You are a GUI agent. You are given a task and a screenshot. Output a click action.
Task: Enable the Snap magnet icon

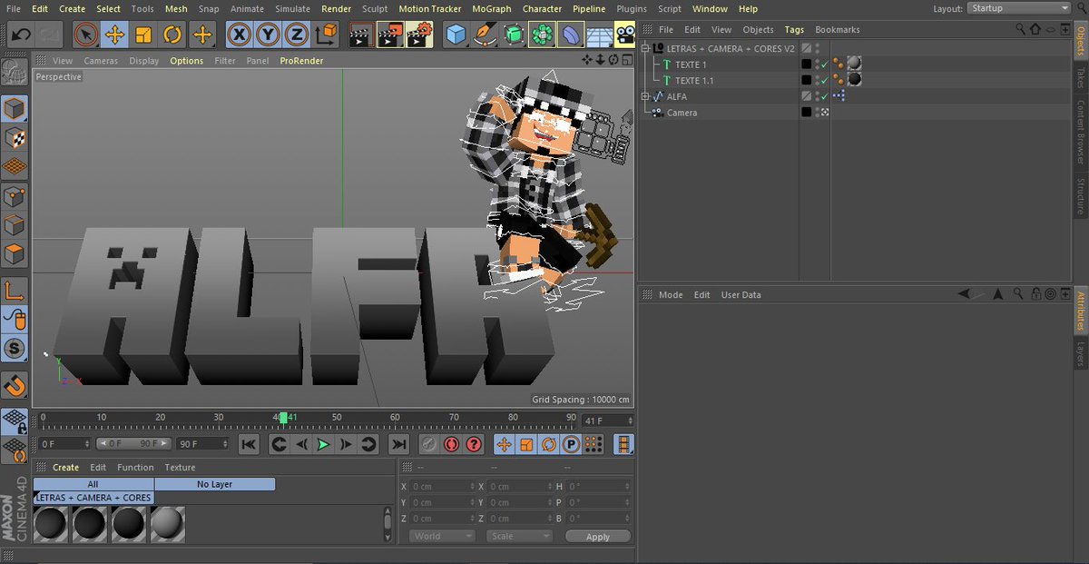[x=15, y=385]
